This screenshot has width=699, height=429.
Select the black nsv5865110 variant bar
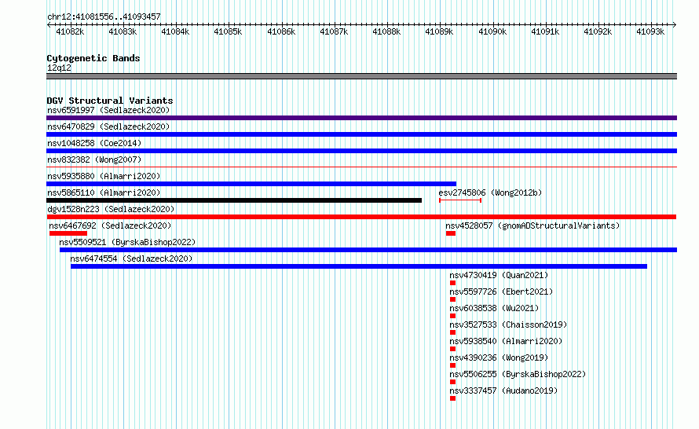(x=234, y=200)
